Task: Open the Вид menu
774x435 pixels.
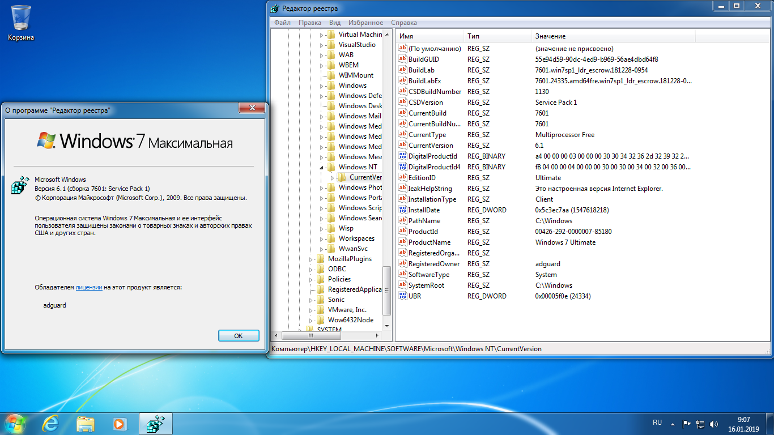Action: (335, 23)
